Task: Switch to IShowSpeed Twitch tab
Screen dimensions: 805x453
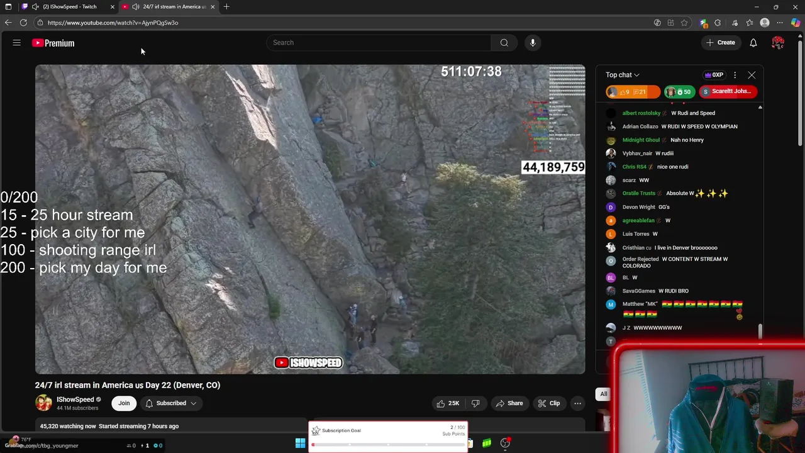Action: [69, 6]
